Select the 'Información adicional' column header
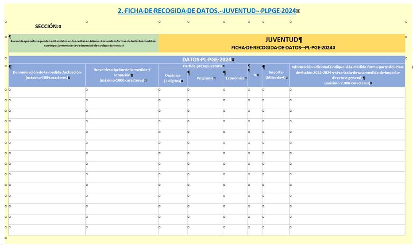Screen dimensions: 413x245 pos(347,75)
